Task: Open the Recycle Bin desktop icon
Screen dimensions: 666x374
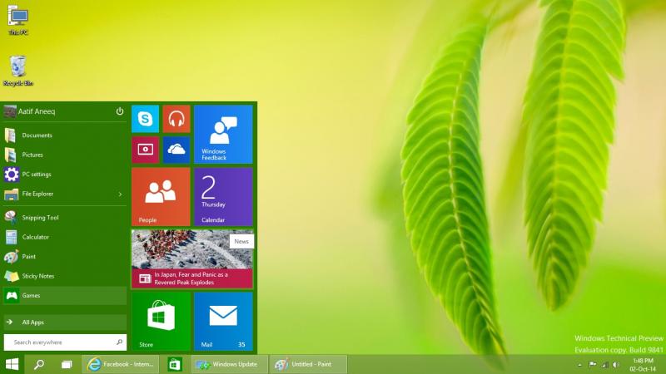Action: (17, 70)
